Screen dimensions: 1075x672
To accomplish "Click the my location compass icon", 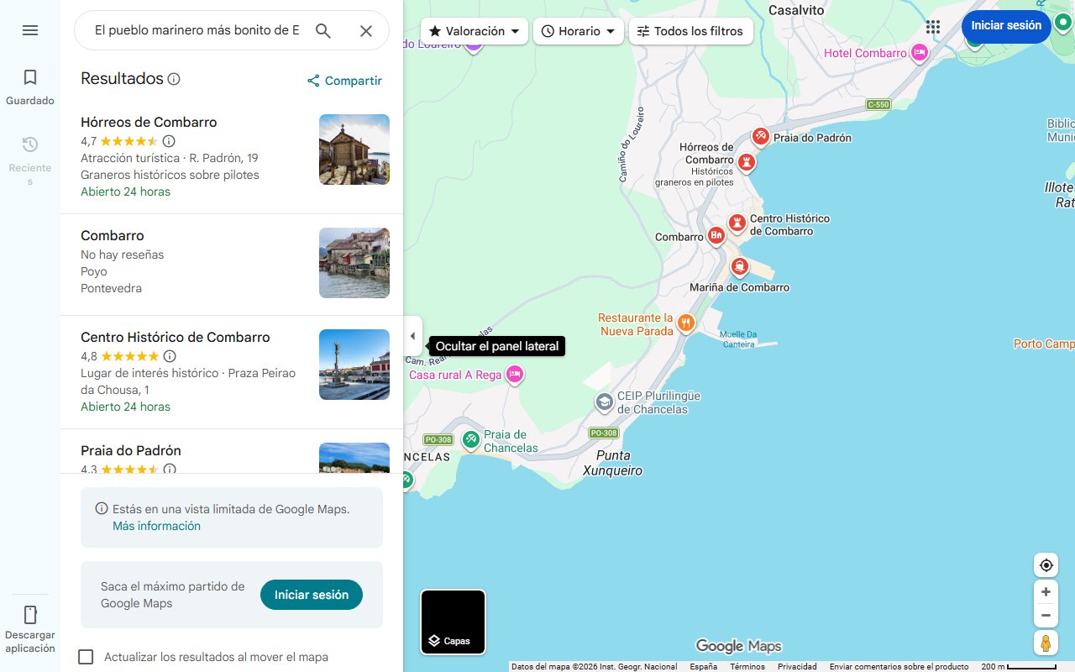I will (1046, 564).
